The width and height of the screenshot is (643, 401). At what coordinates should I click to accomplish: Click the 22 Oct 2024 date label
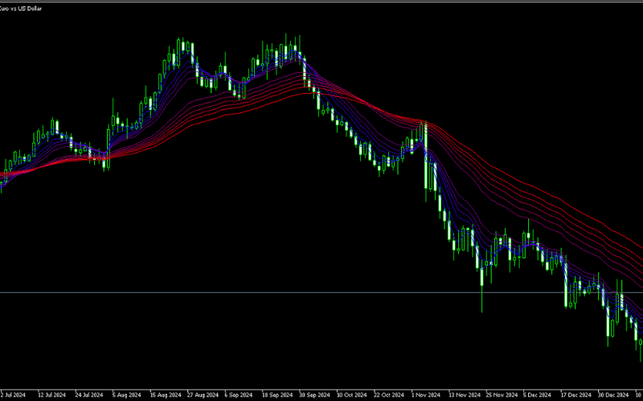click(x=391, y=395)
